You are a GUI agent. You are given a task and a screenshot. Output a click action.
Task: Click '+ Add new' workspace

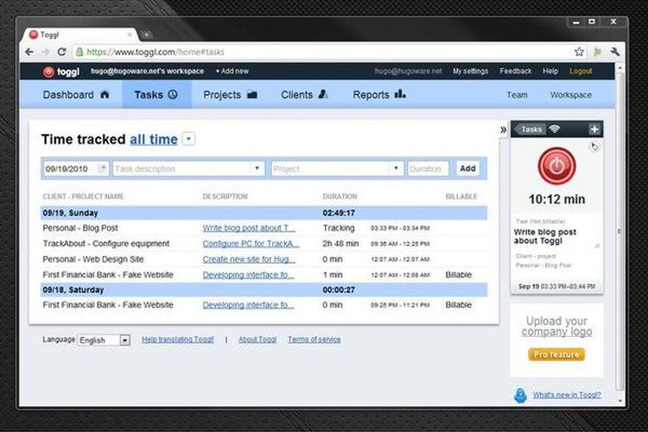(x=232, y=71)
